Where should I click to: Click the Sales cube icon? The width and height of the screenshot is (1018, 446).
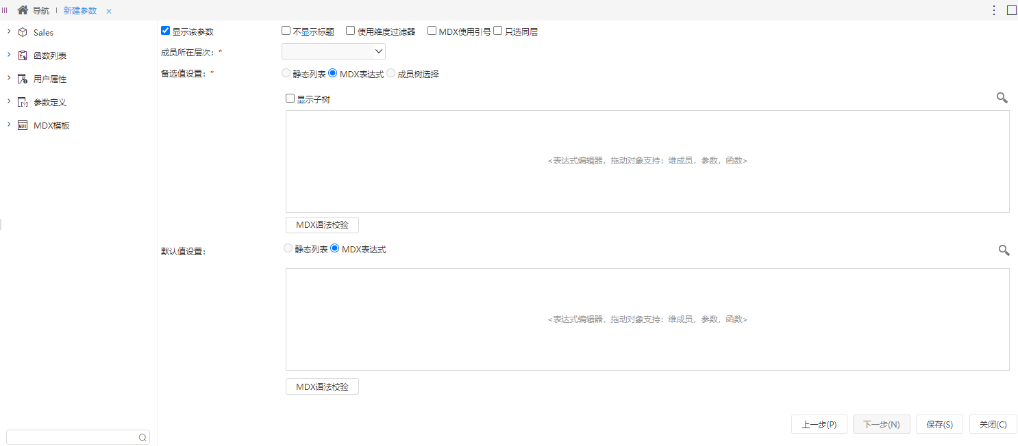[23, 32]
